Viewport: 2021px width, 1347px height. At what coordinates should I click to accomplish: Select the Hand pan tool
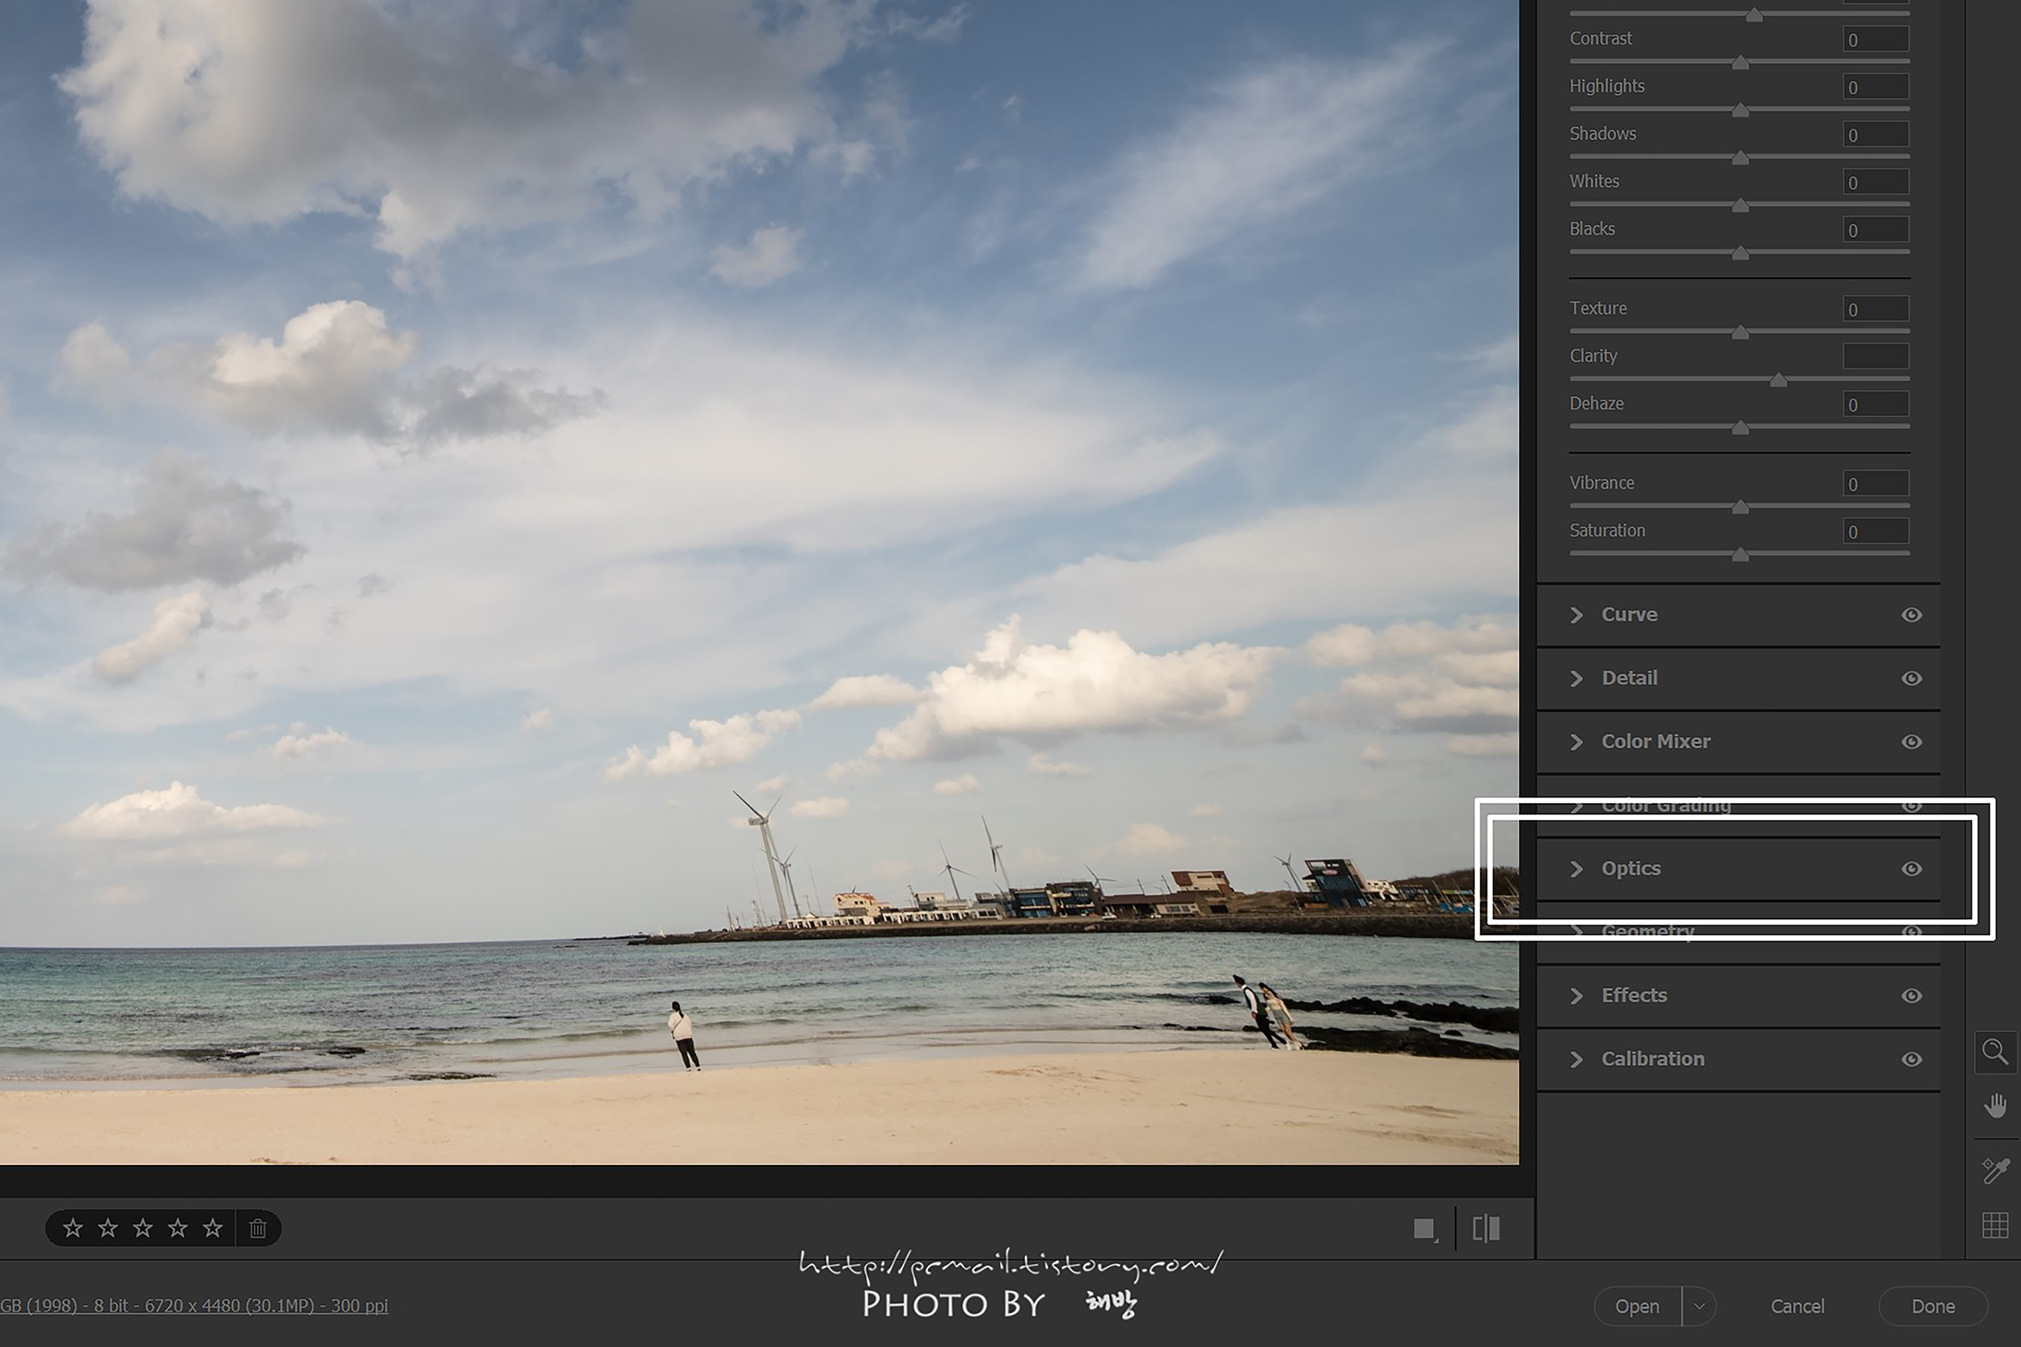pyautogui.click(x=1994, y=1105)
